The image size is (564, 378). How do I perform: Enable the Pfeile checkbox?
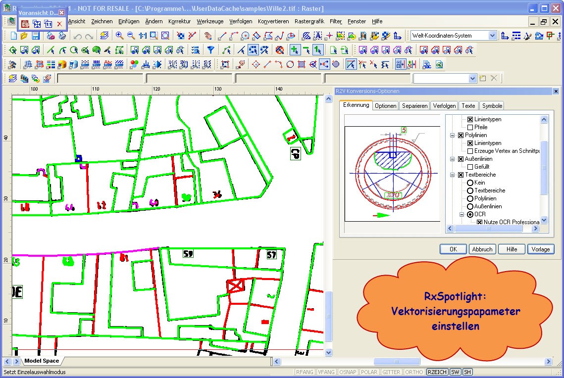470,127
